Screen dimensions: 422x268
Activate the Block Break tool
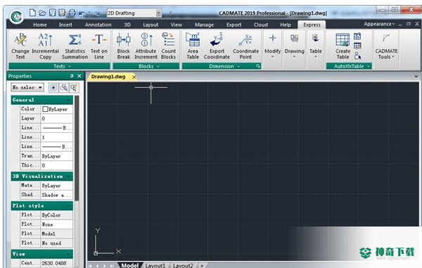coord(124,46)
